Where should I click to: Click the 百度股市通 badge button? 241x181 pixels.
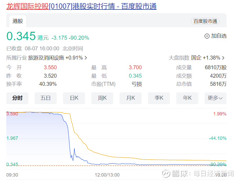(x=205, y=21)
